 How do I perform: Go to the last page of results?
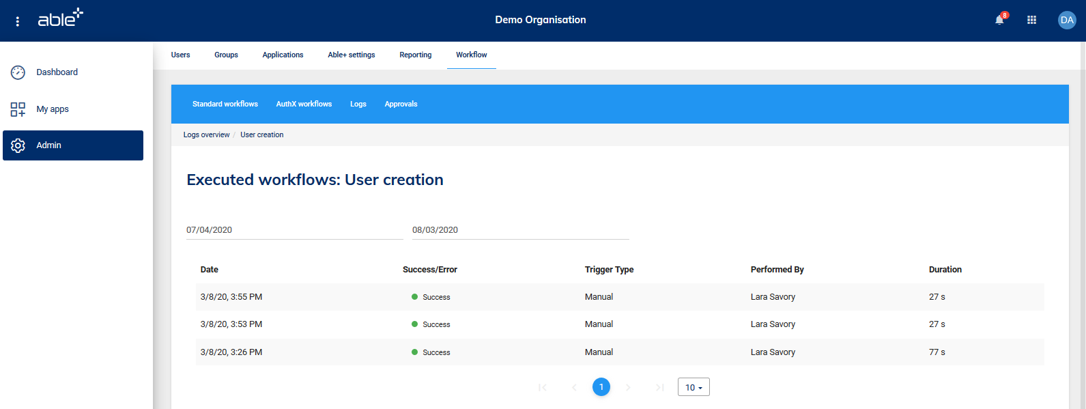[659, 388]
